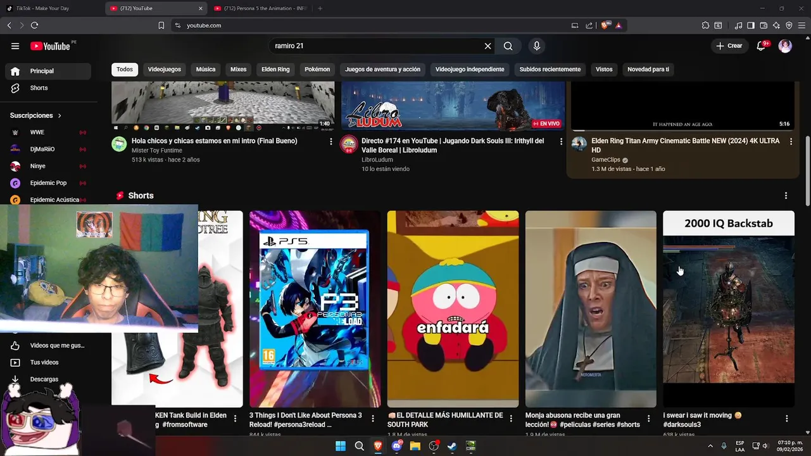The width and height of the screenshot is (811, 456).
Task: Select the Todos filter chip
Action: 125,70
